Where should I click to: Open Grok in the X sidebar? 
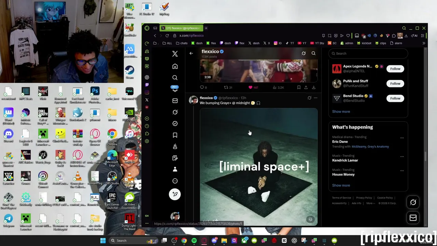pyautogui.click(x=175, y=112)
